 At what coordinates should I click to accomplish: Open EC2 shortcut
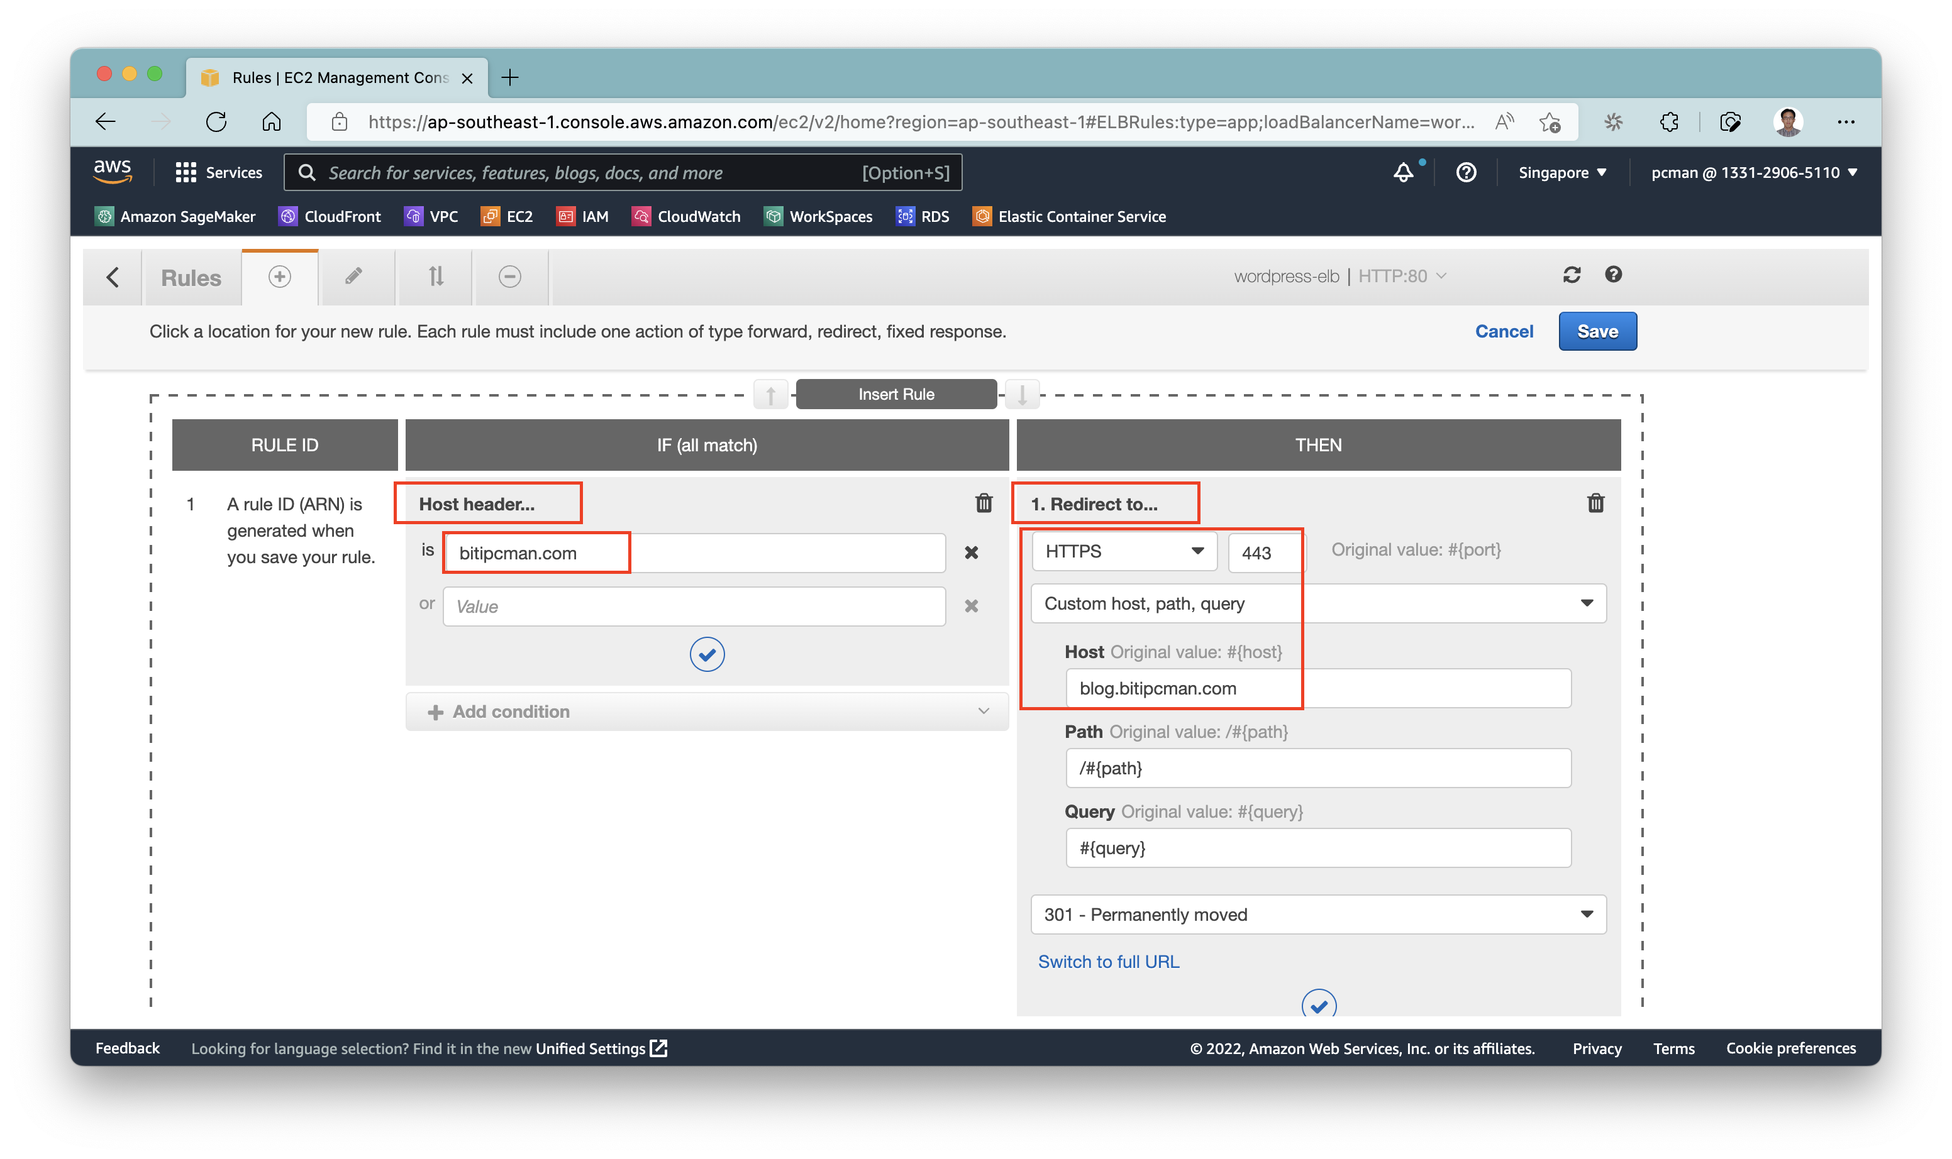(x=507, y=216)
